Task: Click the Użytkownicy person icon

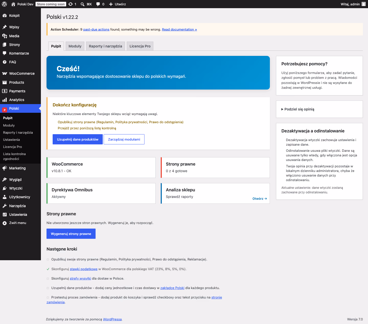Action: pos(5,197)
